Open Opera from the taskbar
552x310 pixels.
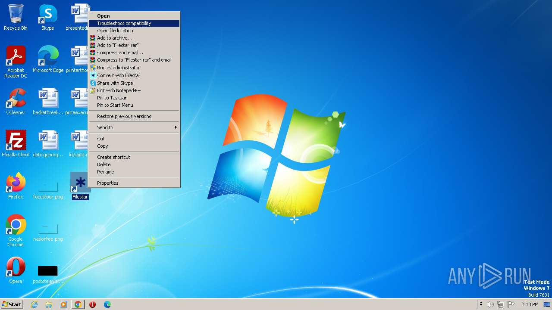[92, 304]
